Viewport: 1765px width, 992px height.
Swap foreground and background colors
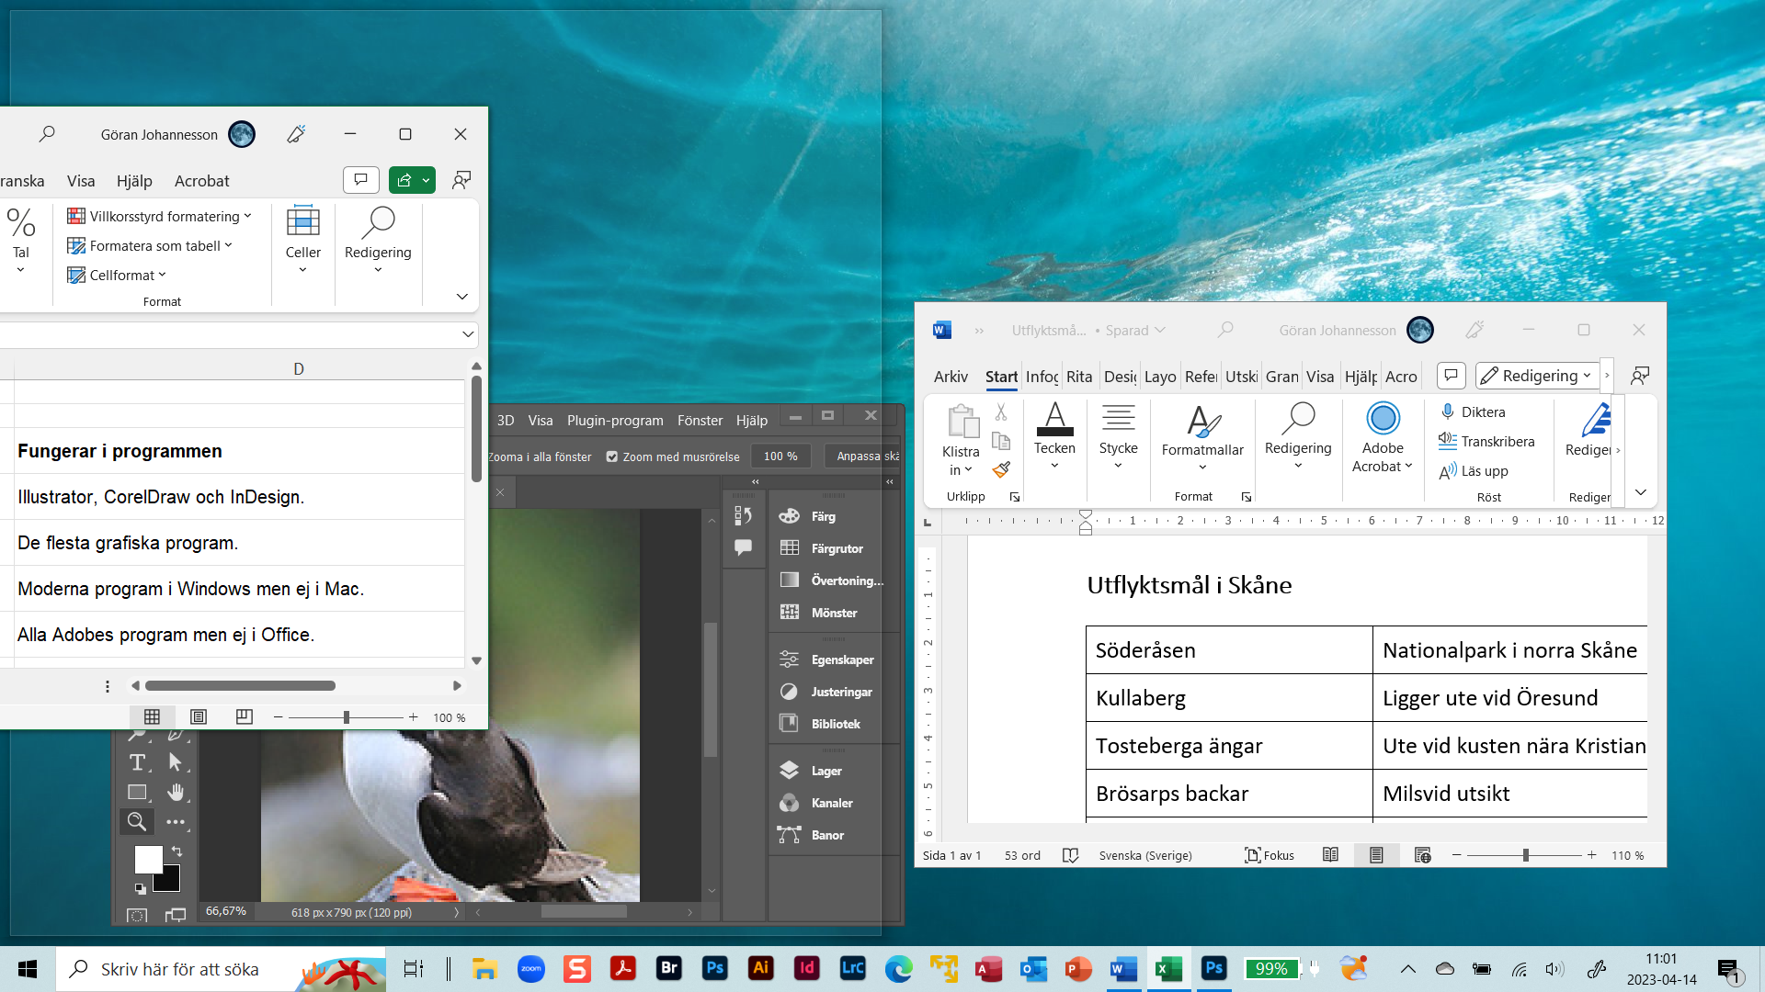(x=176, y=851)
